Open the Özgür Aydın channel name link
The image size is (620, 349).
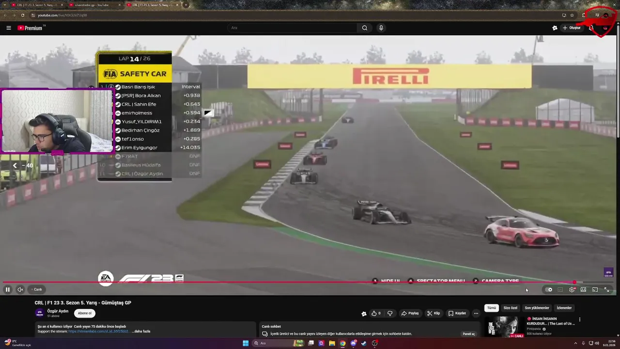click(58, 311)
